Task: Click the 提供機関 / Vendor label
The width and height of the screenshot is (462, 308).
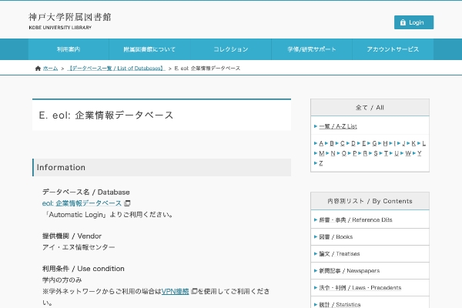Action: point(72,236)
